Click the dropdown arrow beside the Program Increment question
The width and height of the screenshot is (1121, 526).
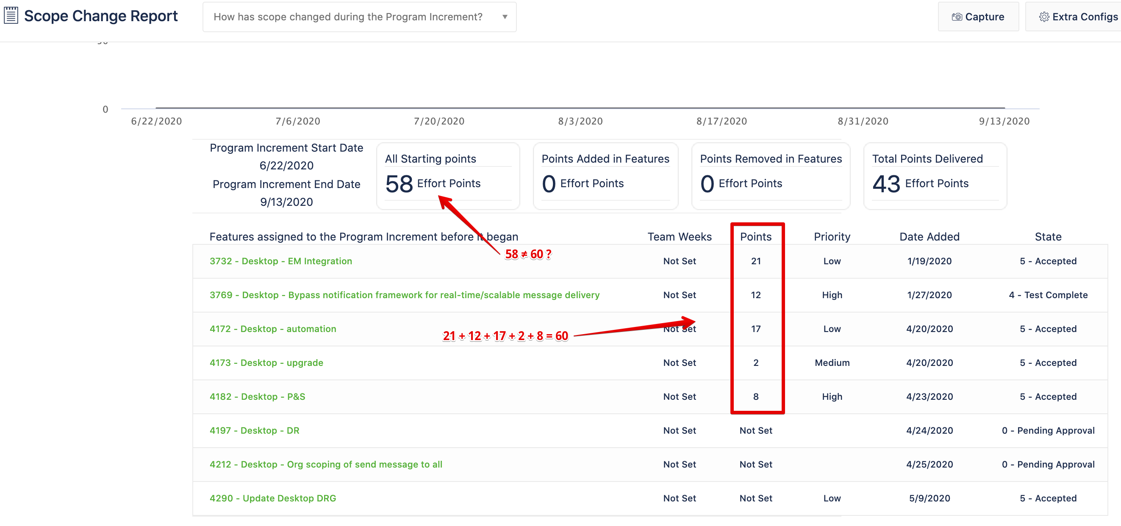pyautogui.click(x=505, y=17)
